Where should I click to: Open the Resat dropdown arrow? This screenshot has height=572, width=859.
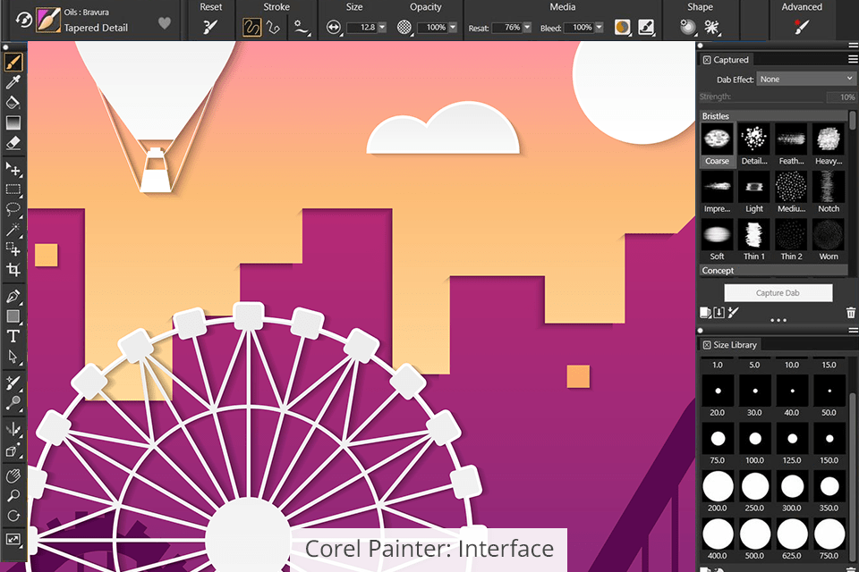click(527, 28)
